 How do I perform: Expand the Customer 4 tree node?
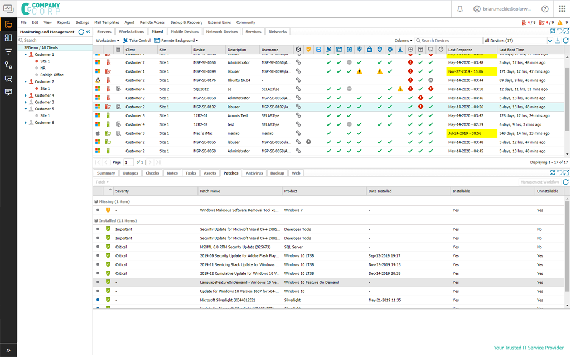[26, 95]
